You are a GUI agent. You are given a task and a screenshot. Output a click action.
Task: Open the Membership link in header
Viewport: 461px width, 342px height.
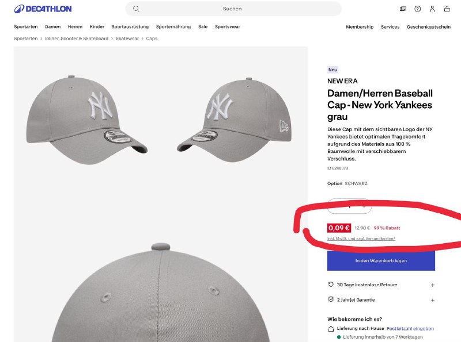click(360, 27)
